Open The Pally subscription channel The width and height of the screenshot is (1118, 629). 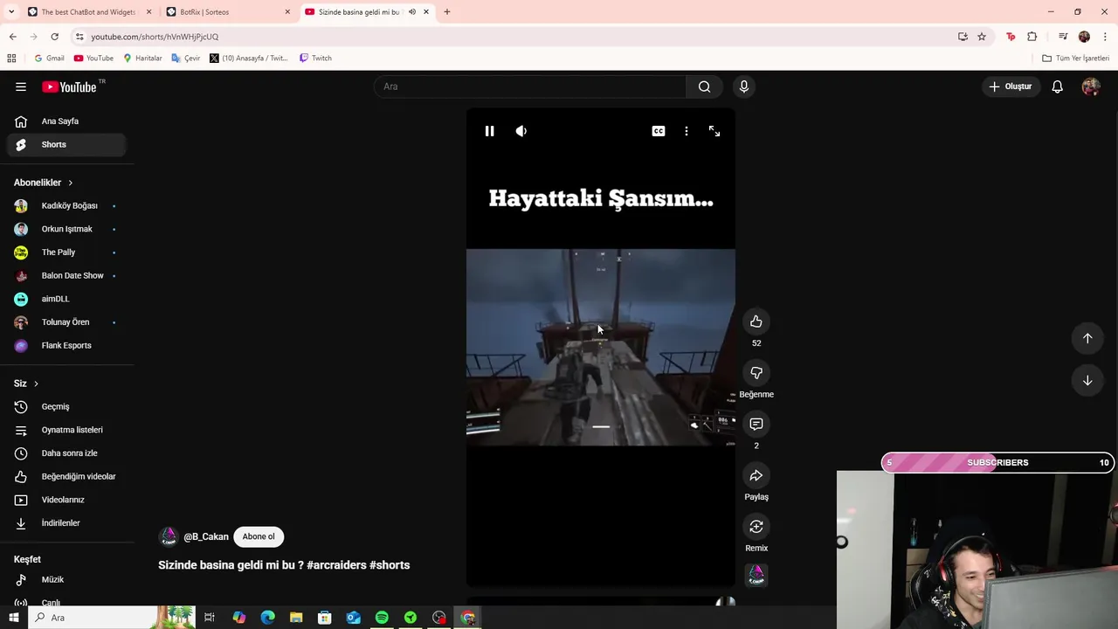[66, 252]
